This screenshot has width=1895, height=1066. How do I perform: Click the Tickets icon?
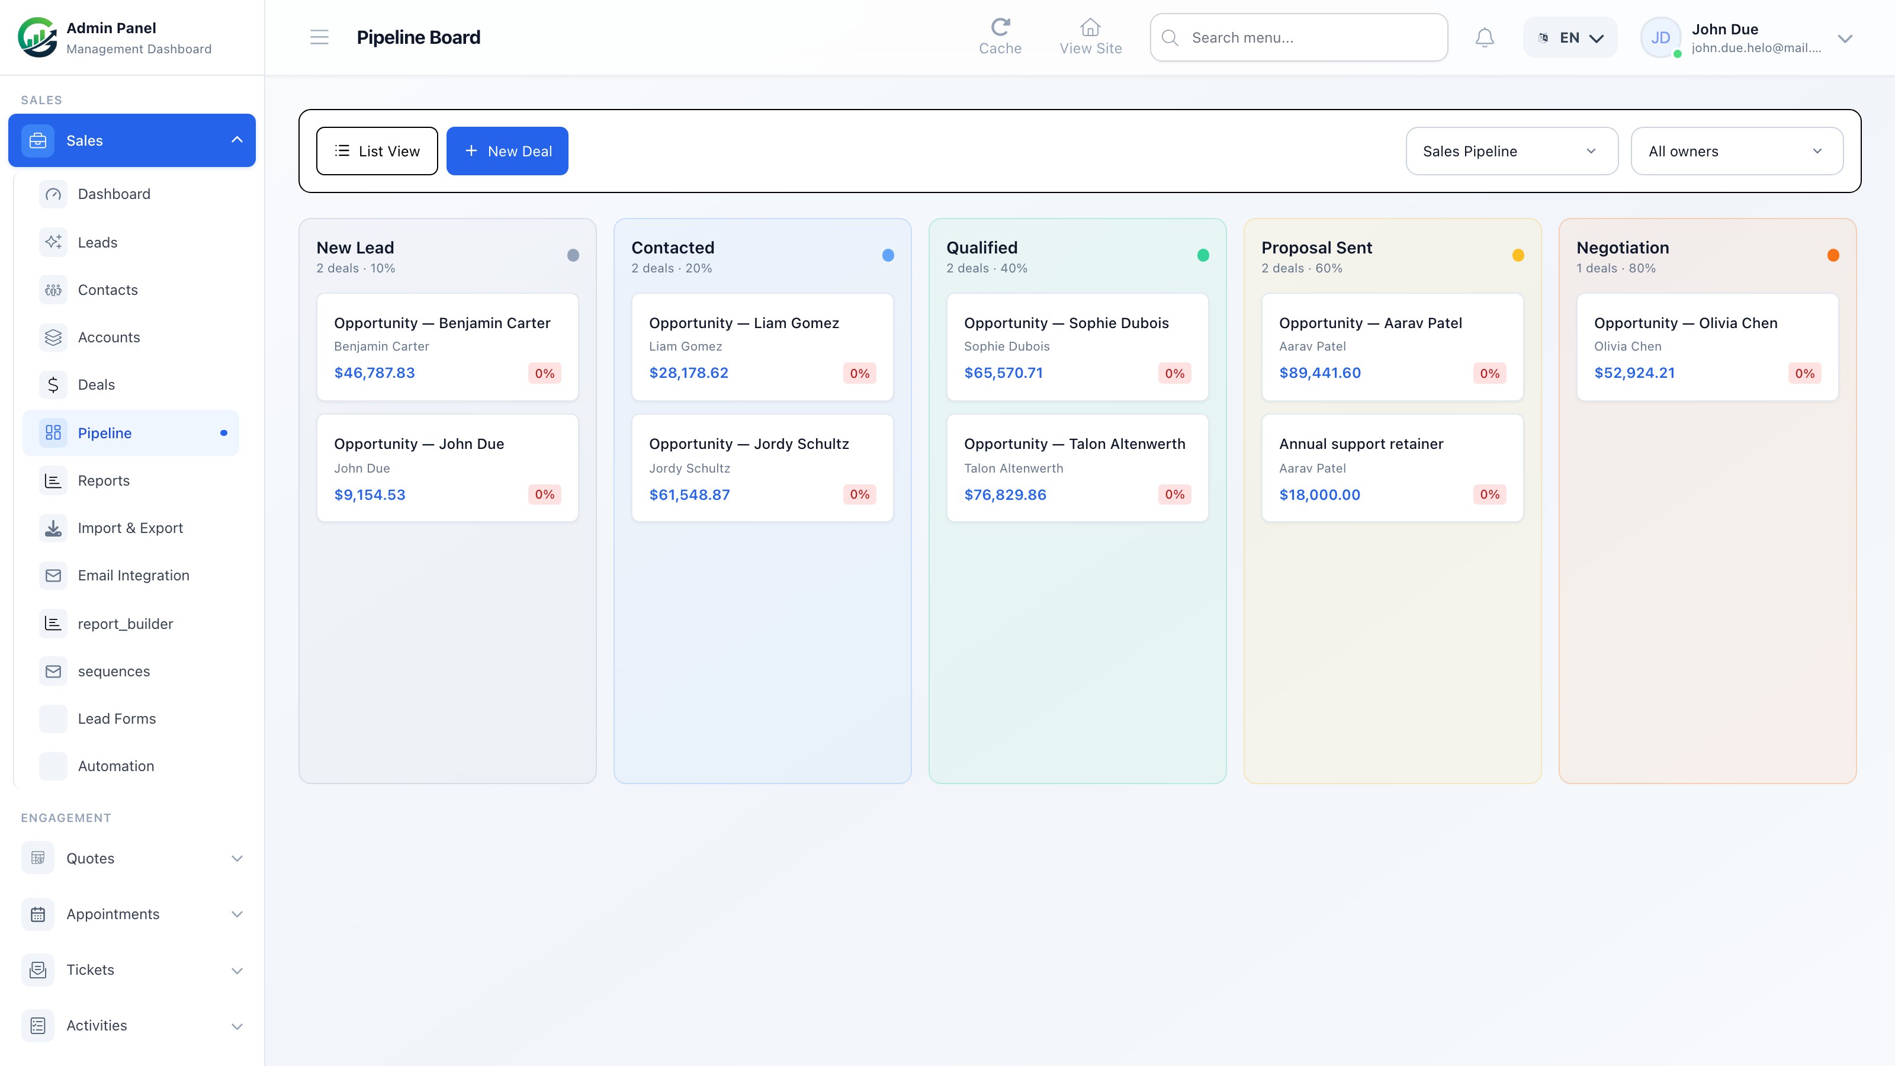38,969
